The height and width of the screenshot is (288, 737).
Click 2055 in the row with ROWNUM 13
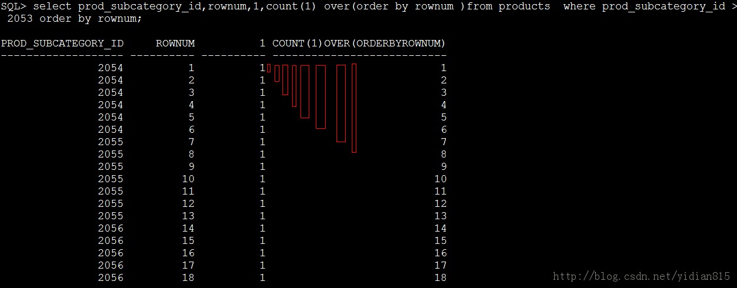[x=111, y=216]
